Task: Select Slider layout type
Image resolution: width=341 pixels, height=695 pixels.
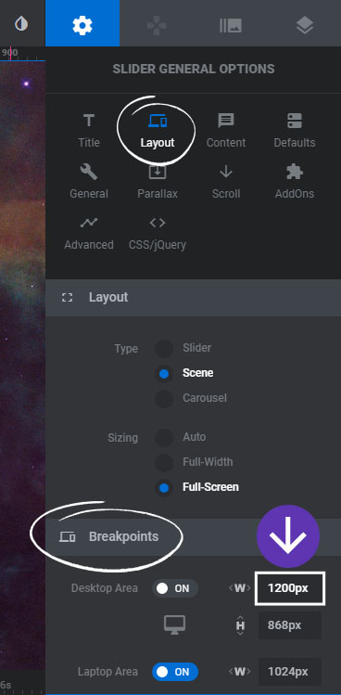Action: point(164,348)
